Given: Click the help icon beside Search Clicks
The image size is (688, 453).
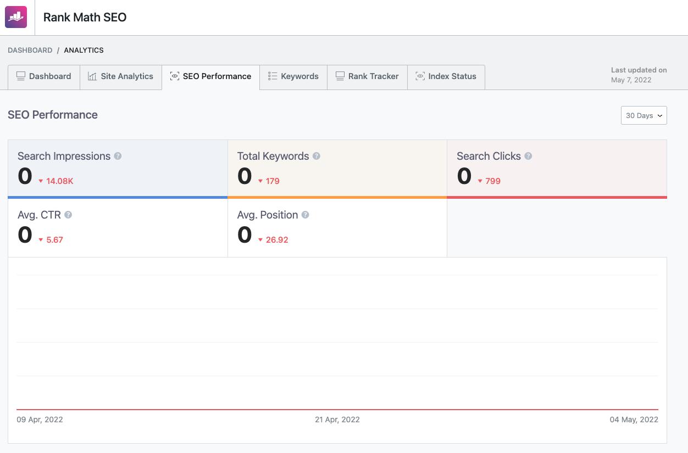Looking at the screenshot, I should pyautogui.click(x=528, y=156).
